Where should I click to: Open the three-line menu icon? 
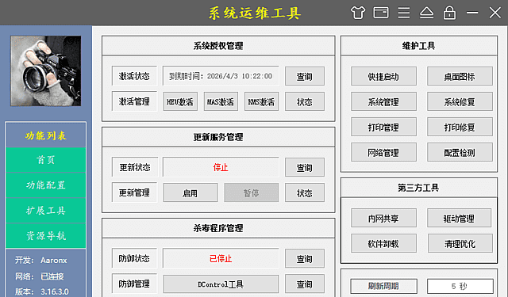point(404,13)
